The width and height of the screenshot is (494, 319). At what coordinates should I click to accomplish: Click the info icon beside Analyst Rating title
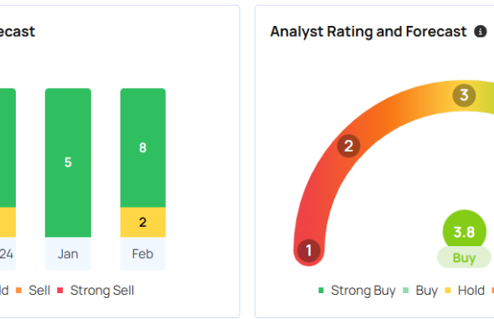pos(480,32)
